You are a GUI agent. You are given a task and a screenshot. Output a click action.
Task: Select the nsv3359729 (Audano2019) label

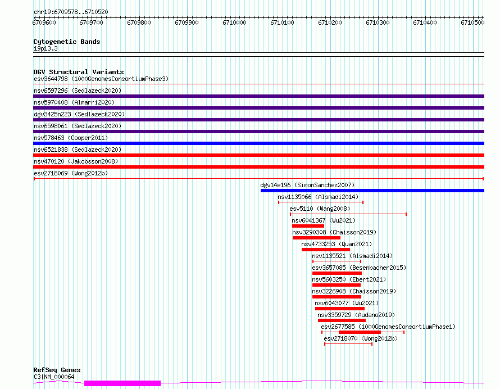point(356,315)
